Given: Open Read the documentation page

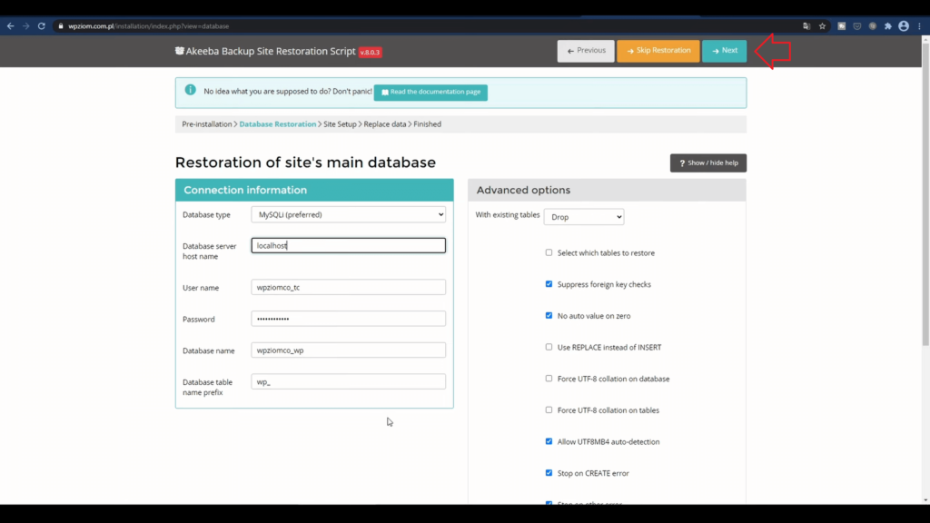Looking at the screenshot, I should pyautogui.click(x=430, y=92).
